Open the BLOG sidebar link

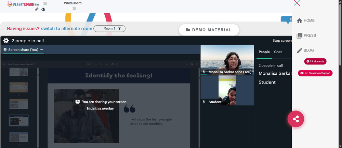(305, 50)
